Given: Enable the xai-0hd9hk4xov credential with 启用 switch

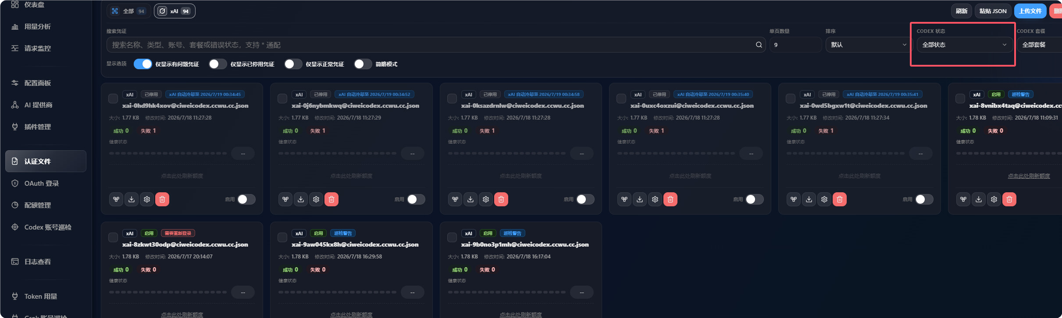Looking at the screenshot, I should 246,199.
